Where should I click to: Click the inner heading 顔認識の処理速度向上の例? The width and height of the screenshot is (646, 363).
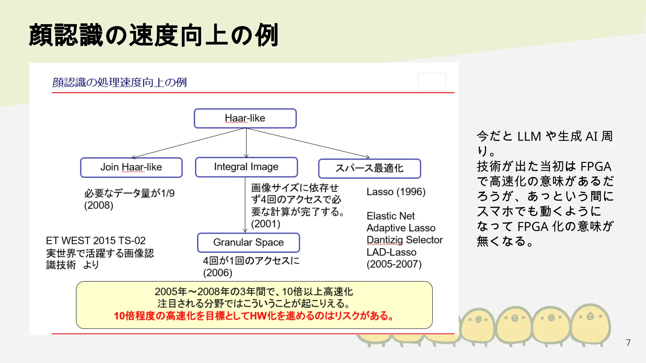click(x=120, y=83)
